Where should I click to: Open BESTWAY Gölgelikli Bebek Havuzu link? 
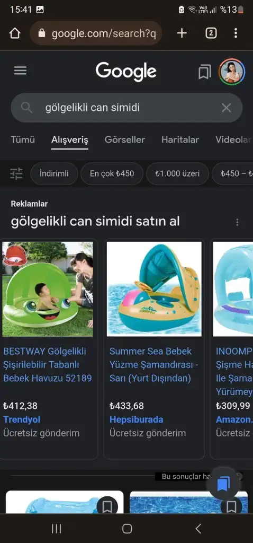click(x=48, y=365)
